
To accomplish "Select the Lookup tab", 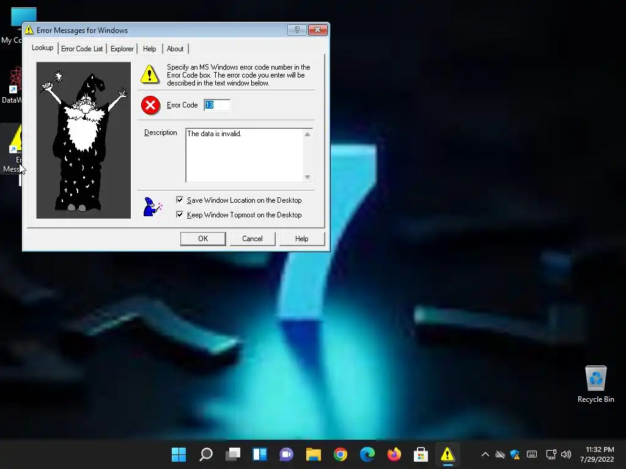I will [42, 48].
